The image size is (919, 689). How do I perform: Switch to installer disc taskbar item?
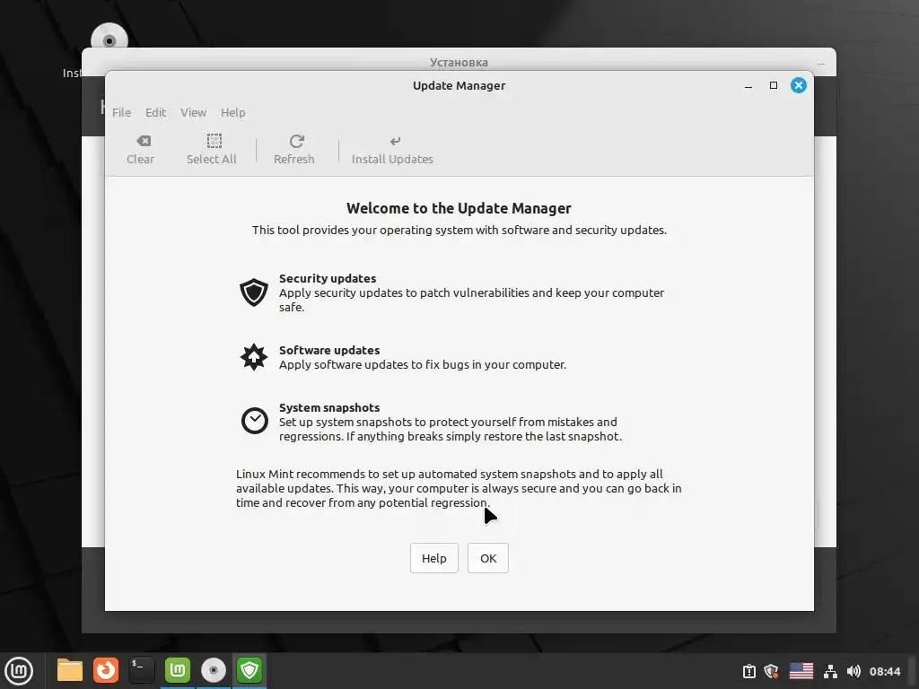tap(214, 670)
